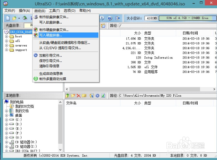Choose 保存引导文件... menu item
This screenshot has height=160, width=217.
(66, 61)
